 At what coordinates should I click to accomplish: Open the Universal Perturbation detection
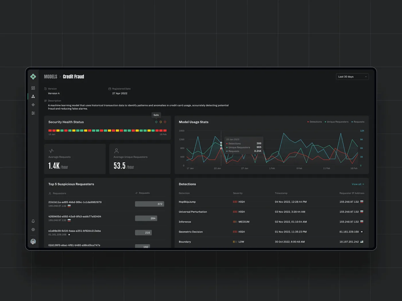[x=193, y=212]
